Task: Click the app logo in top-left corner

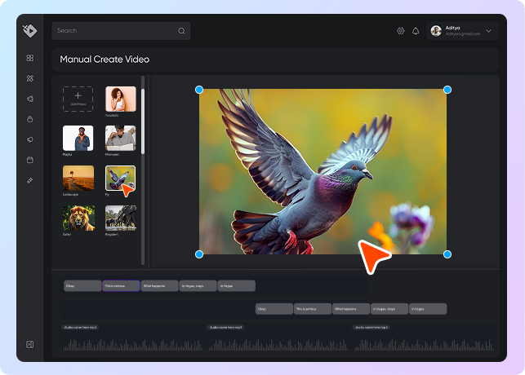Action: pos(29,31)
